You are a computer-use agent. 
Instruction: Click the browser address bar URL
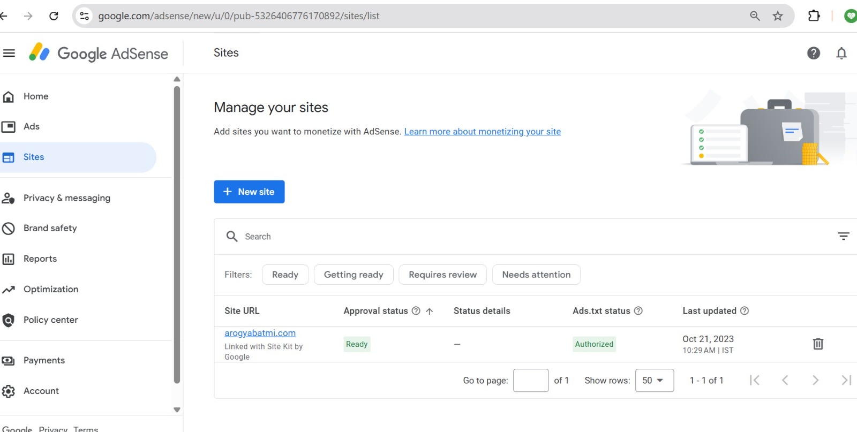(x=238, y=16)
